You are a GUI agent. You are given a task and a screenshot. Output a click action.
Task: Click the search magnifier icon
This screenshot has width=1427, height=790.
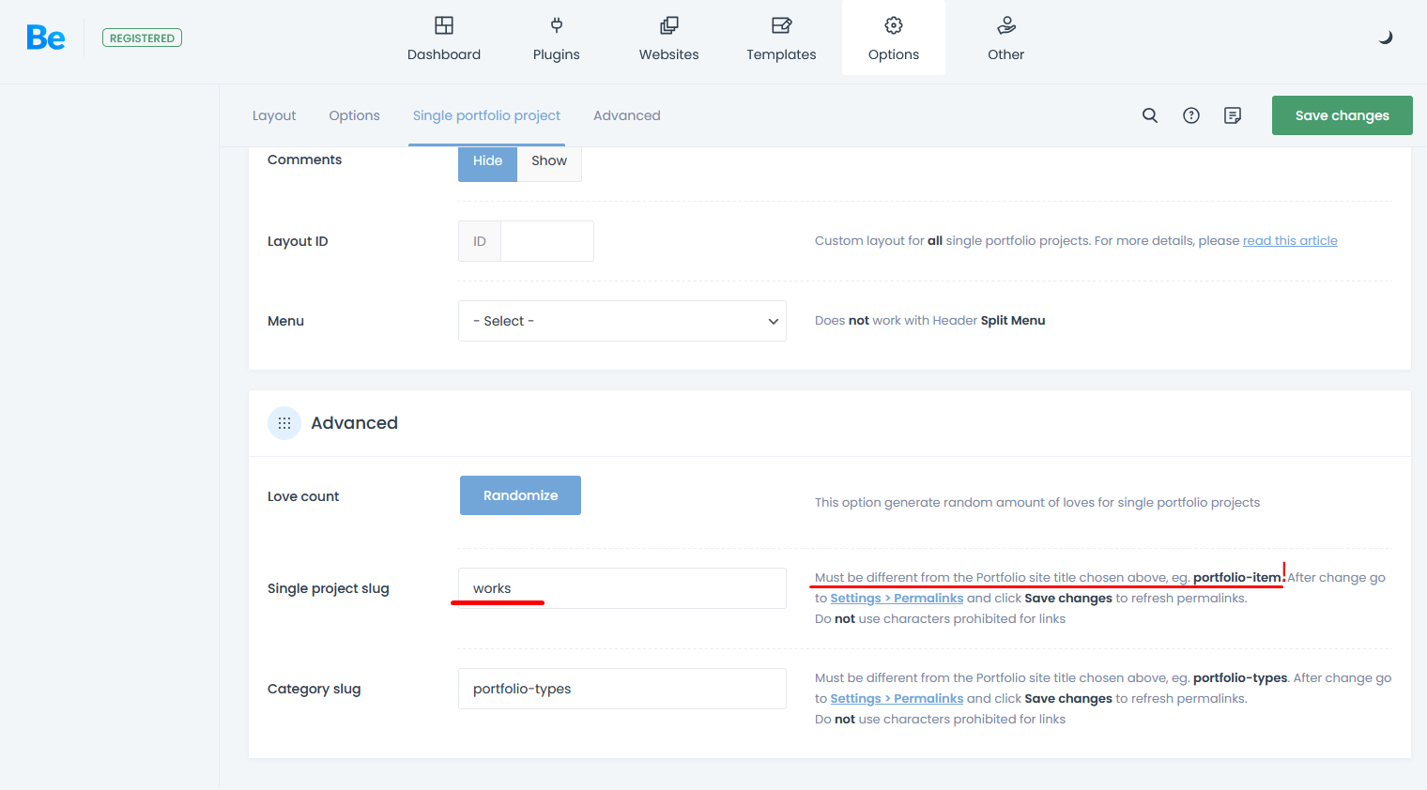(1149, 115)
